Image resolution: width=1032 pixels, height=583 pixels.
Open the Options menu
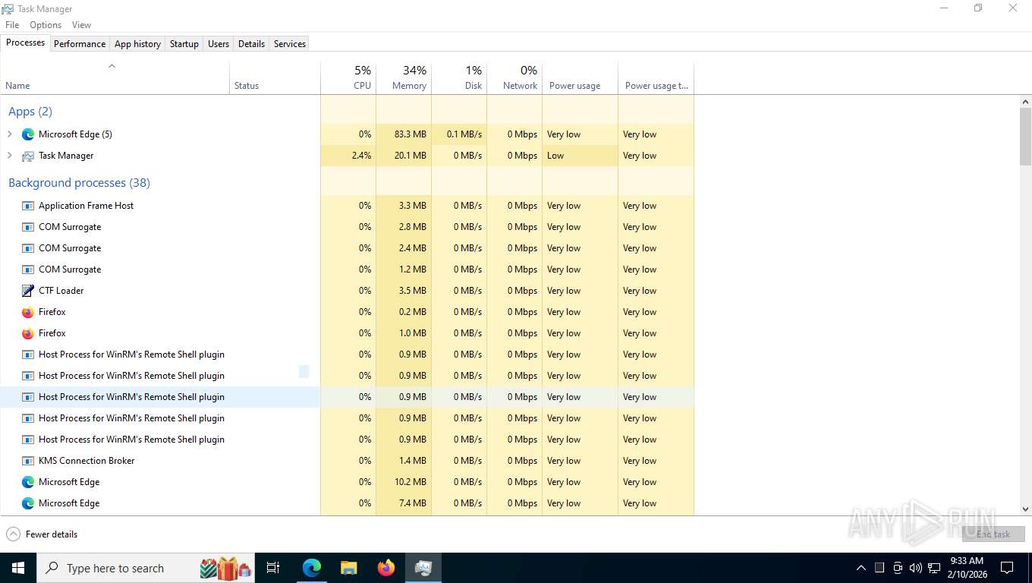click(46, 25)
